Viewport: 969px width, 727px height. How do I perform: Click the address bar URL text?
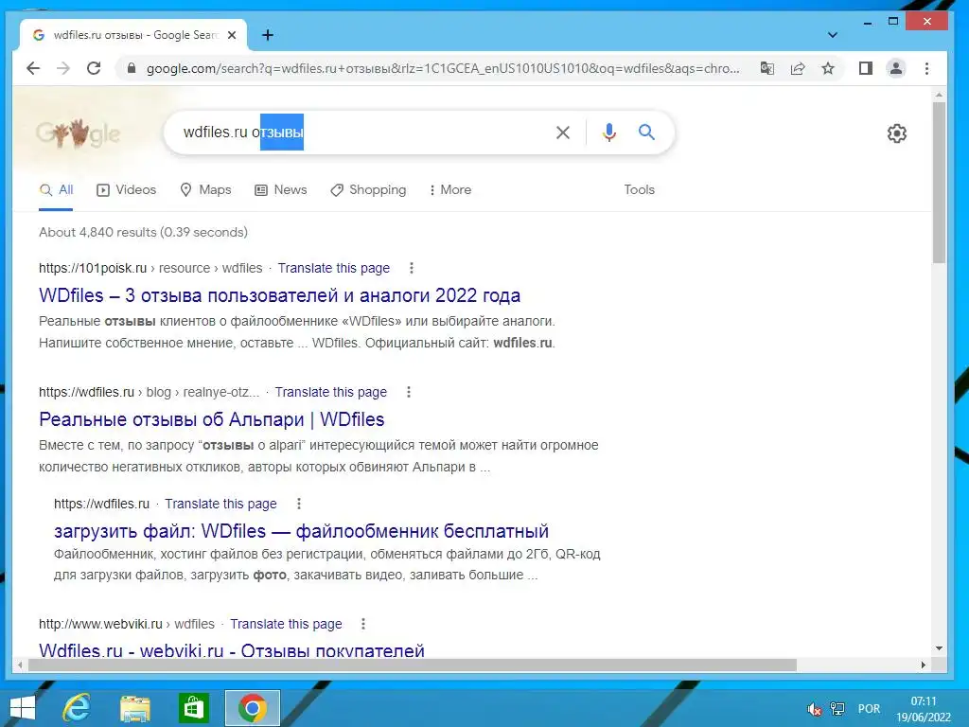point(443,68)
